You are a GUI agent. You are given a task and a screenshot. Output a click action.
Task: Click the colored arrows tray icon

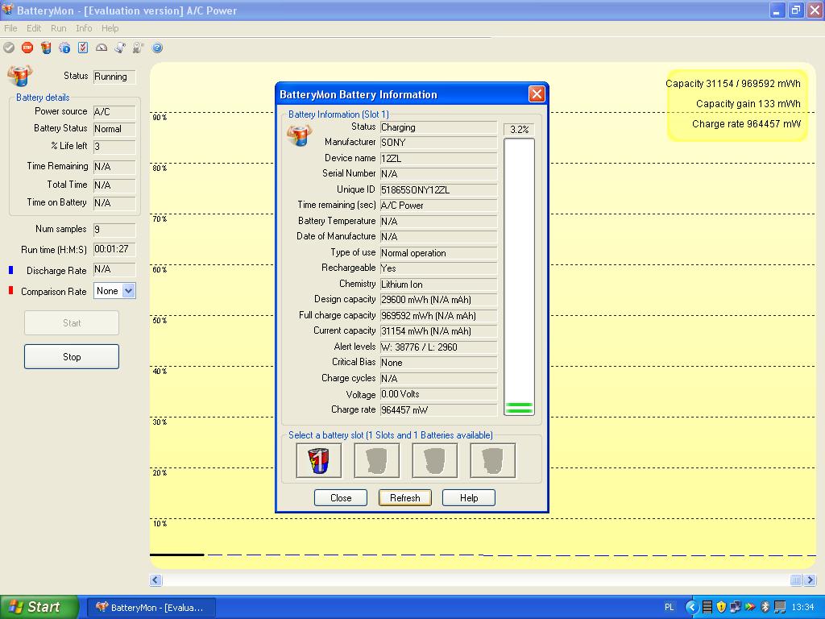[x=750, y=608]
